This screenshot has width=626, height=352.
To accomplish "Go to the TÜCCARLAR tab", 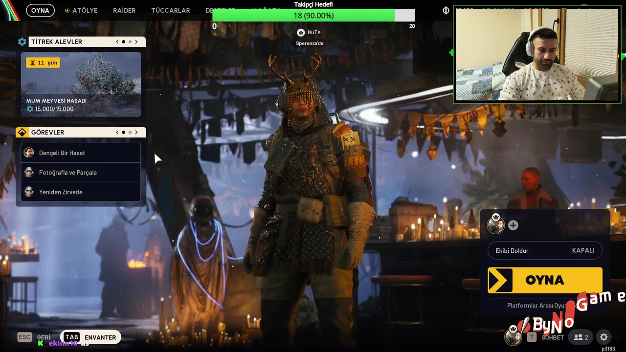I will click(x=171, y=10).
